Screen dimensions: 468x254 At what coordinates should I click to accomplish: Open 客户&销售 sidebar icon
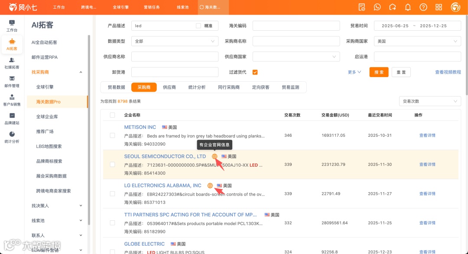pyautogui.click(x=12, y=100)
